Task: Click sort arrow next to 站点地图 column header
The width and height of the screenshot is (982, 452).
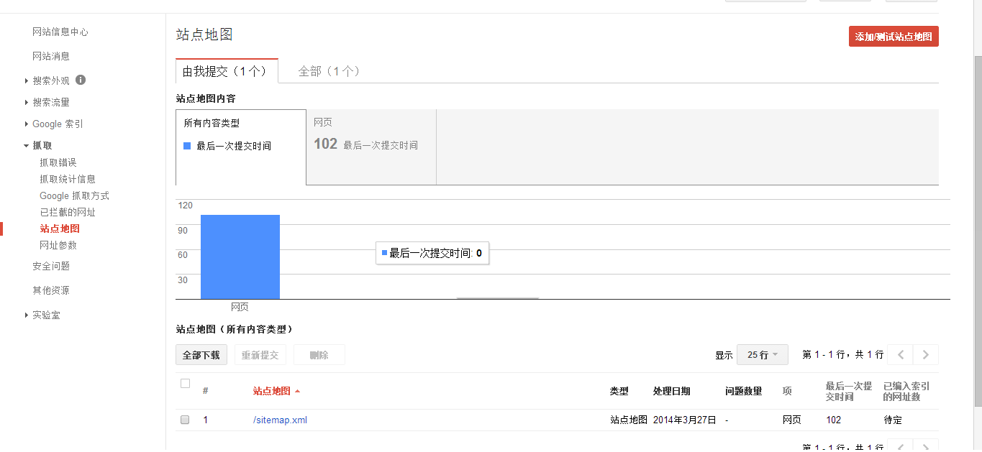Action: (x=297, y=392)
